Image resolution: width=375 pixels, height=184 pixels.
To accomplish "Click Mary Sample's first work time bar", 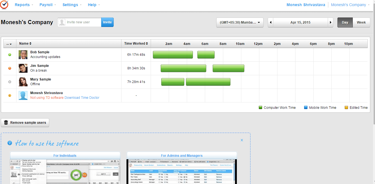I will point(173,82).
